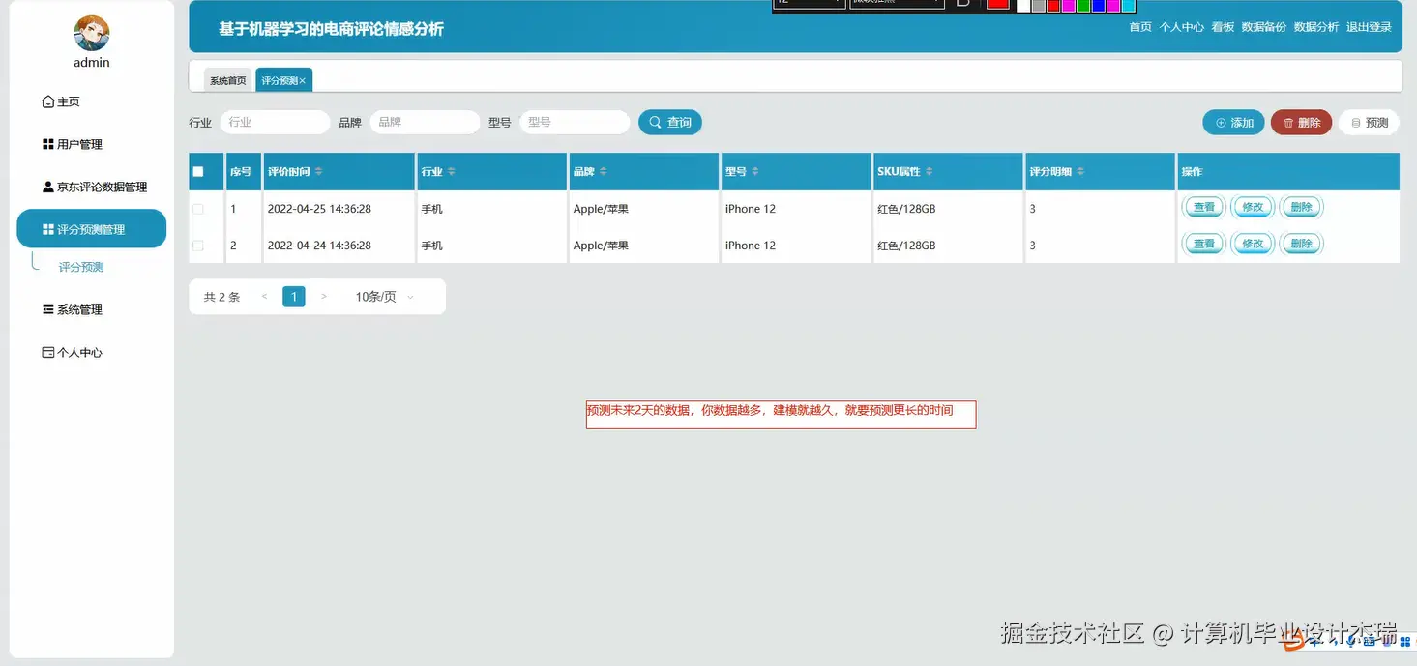
Task: Click the 预测 button
Action: pyautogui.click(x=1370, y=122)
